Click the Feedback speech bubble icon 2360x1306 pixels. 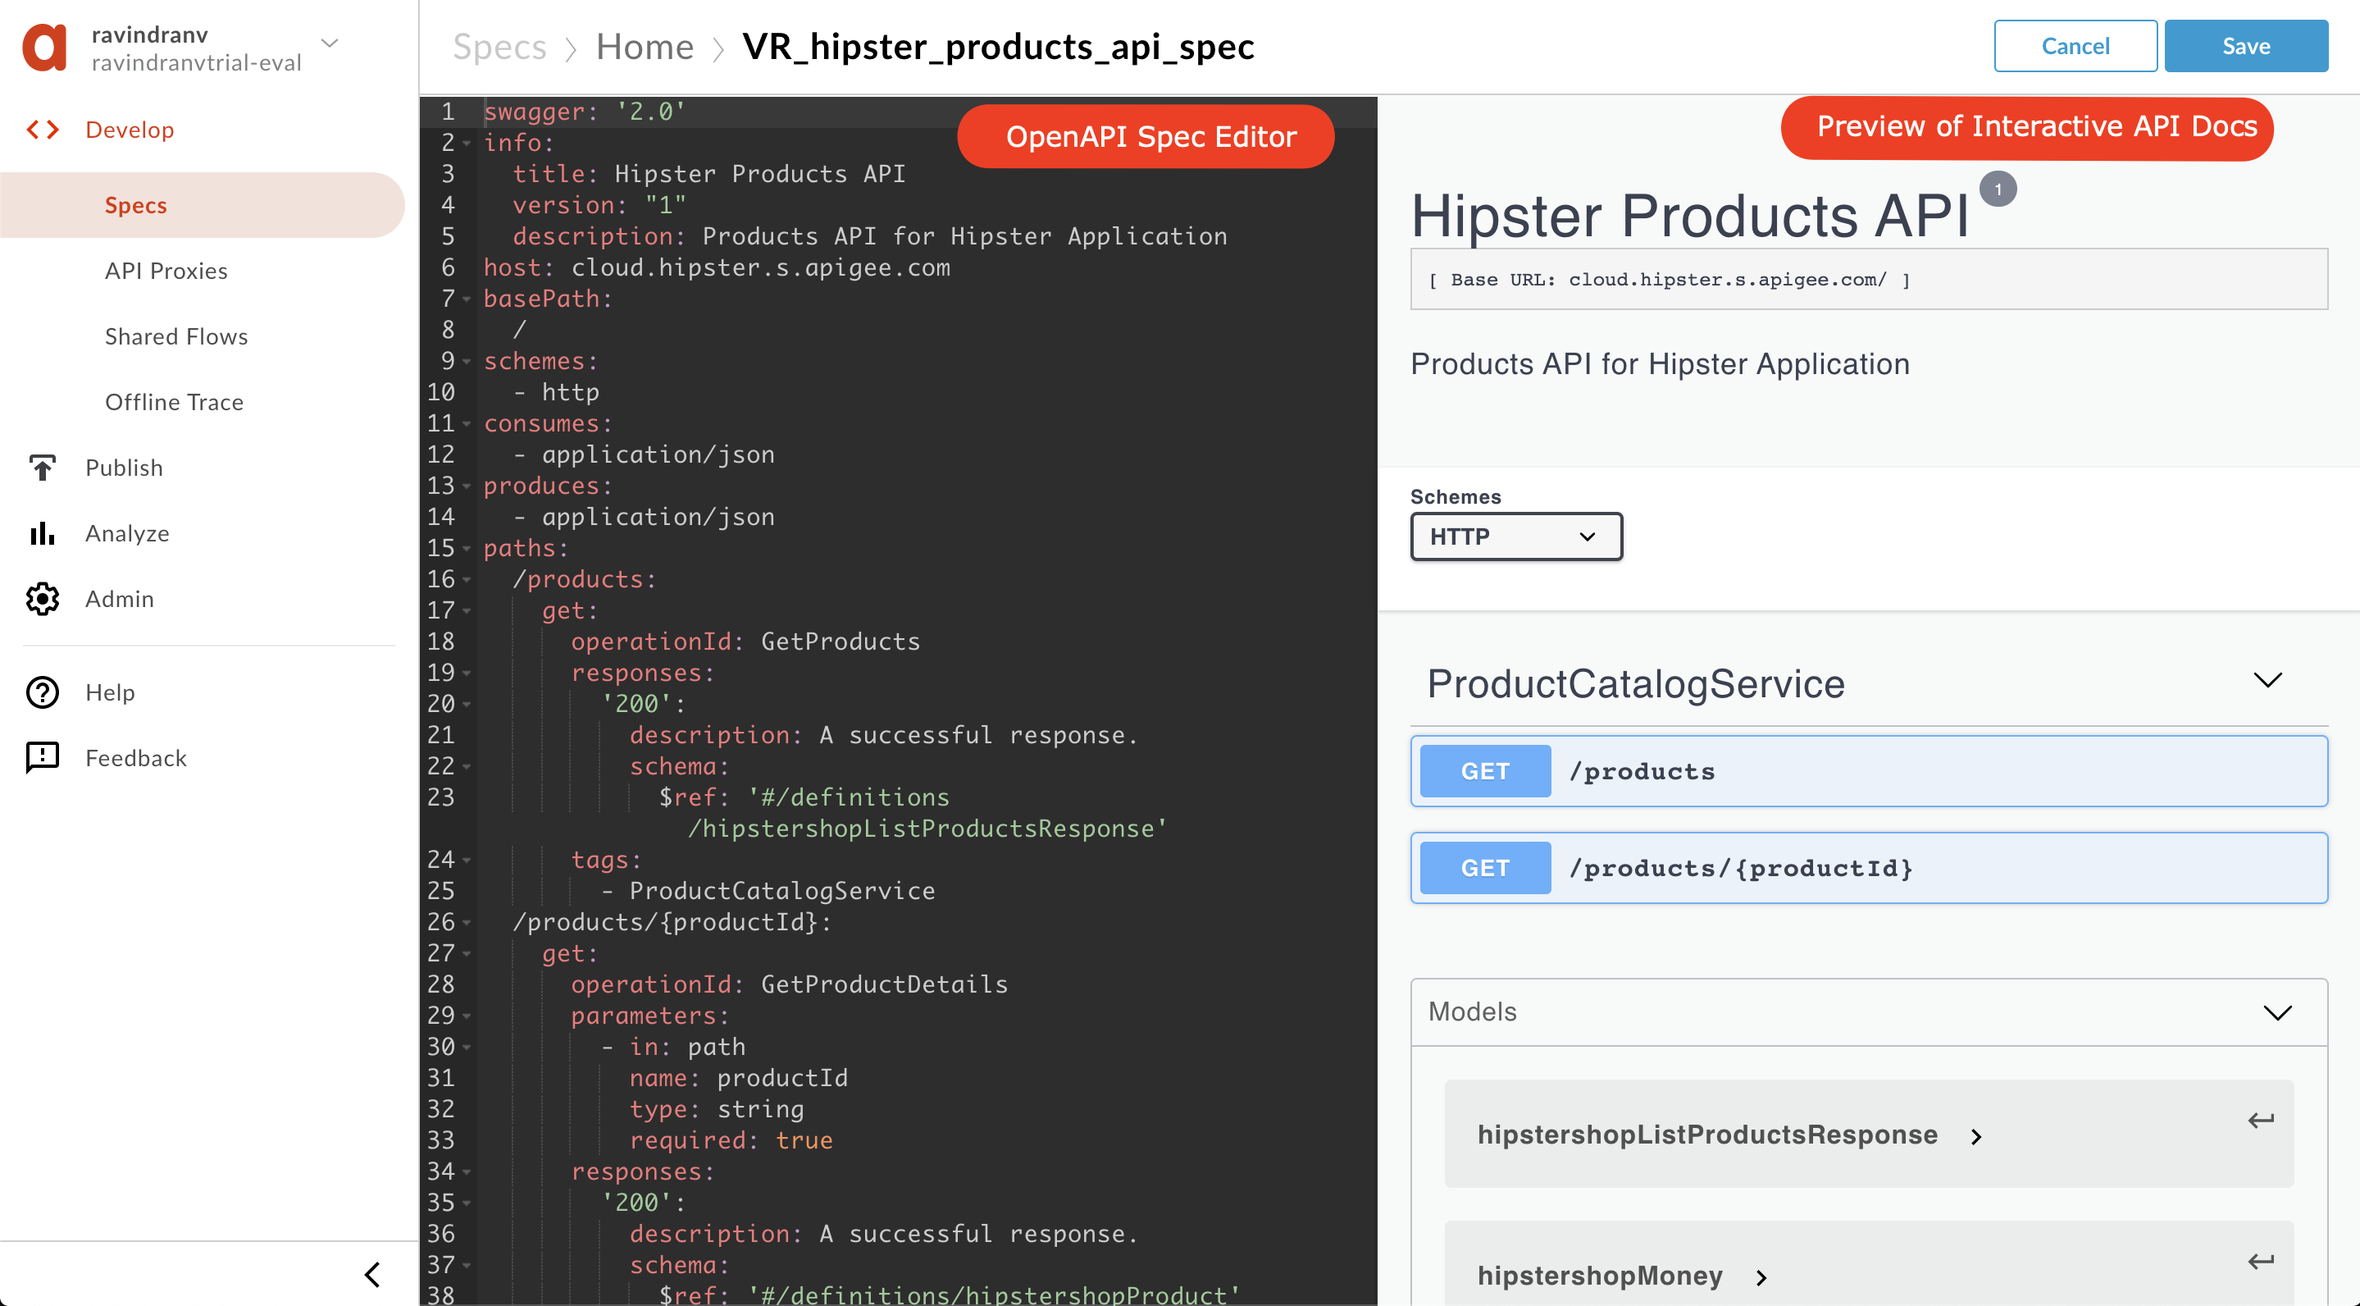[42, 758]
